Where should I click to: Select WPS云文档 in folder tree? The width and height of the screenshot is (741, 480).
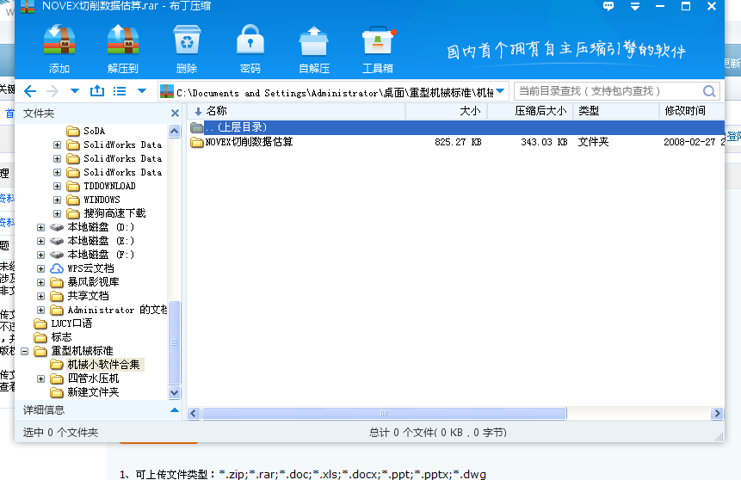[90, 268]
